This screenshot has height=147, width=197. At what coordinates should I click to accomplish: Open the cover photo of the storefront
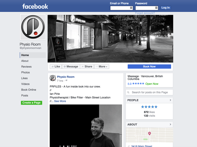(x=110, y=39)
